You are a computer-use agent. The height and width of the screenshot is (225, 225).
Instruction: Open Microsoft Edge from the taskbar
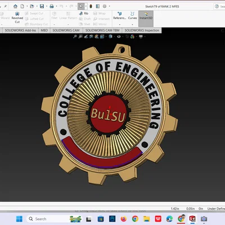169,219
